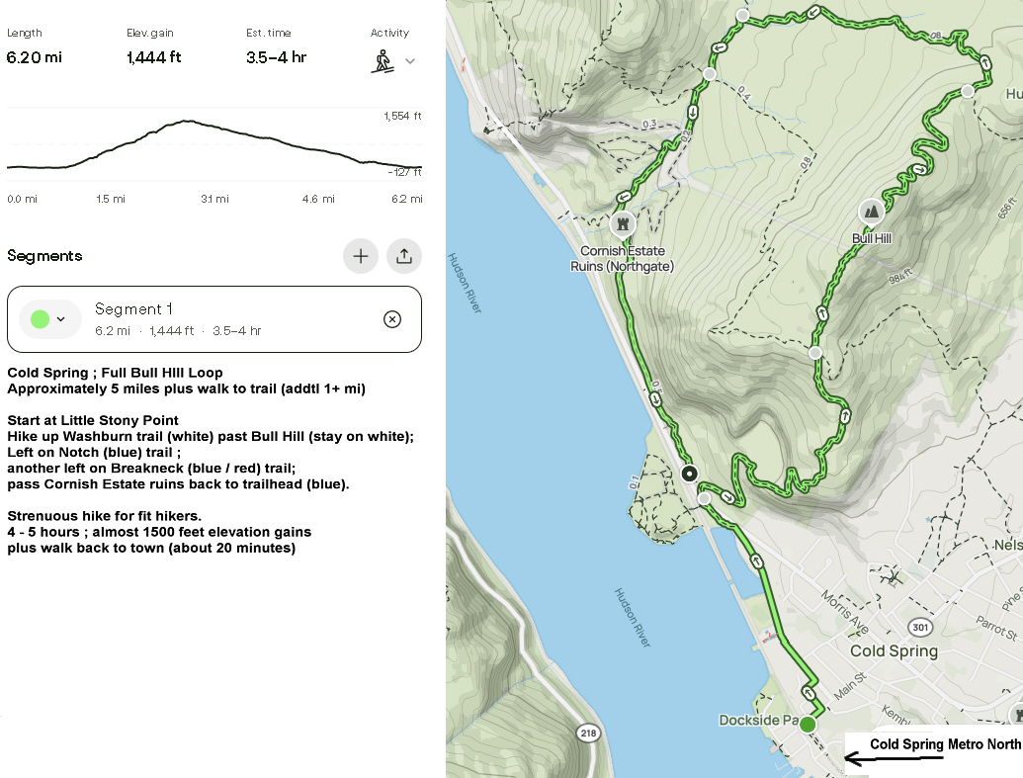Remove Segment 1 with the X icon
Screen dimensions: 1023x778
tap(392, 318)
